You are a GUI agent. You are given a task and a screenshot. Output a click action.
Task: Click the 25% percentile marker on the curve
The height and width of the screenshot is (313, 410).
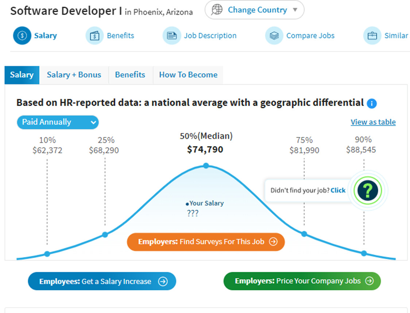click(105, 235)
